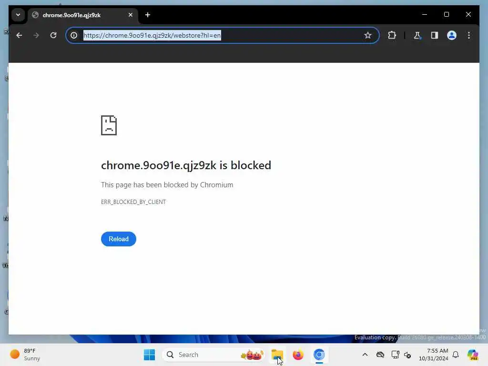Click the 'chrome.9oo91e.qjz9zk is blocked' heading
The width and height of the screenshot is (488, 366).
pyautogui.click(x=186, y=165)
